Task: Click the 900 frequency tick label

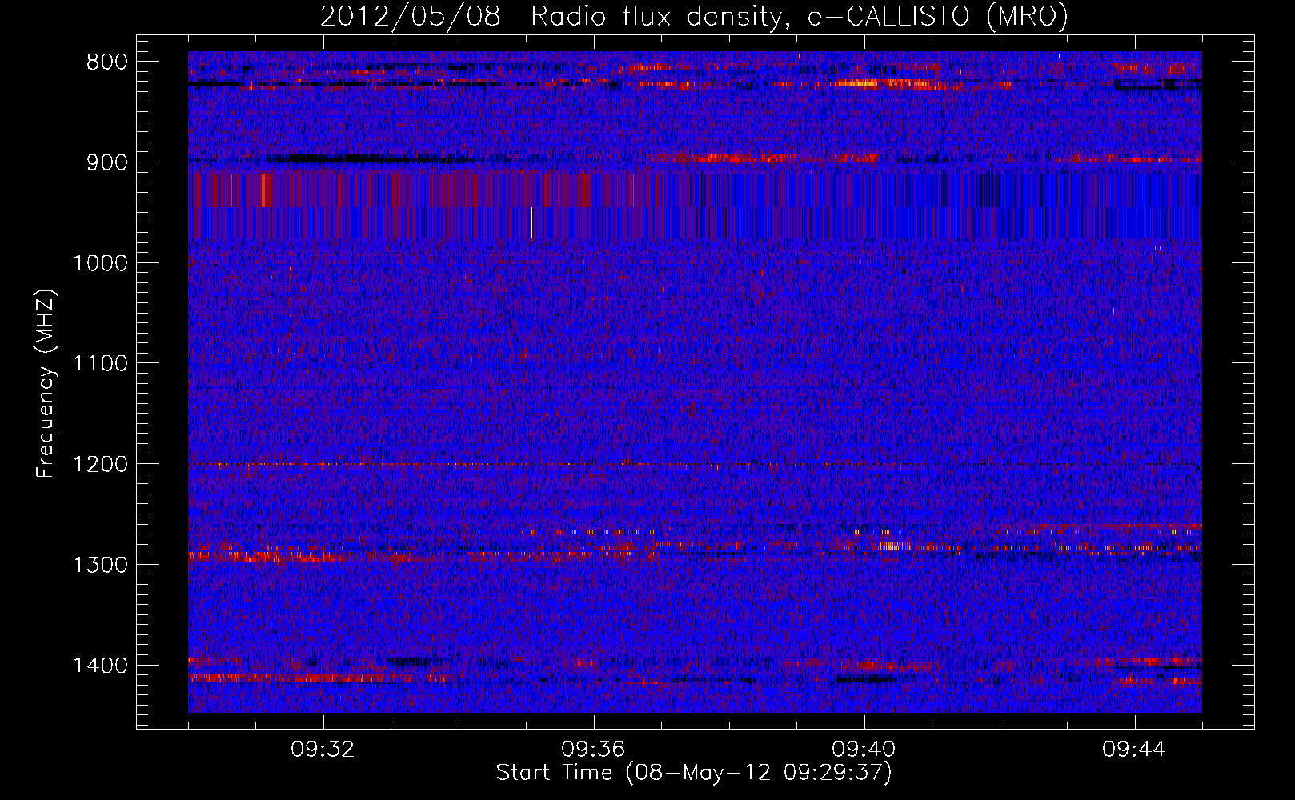Action: pyautogui.click(x=107, y=162)
